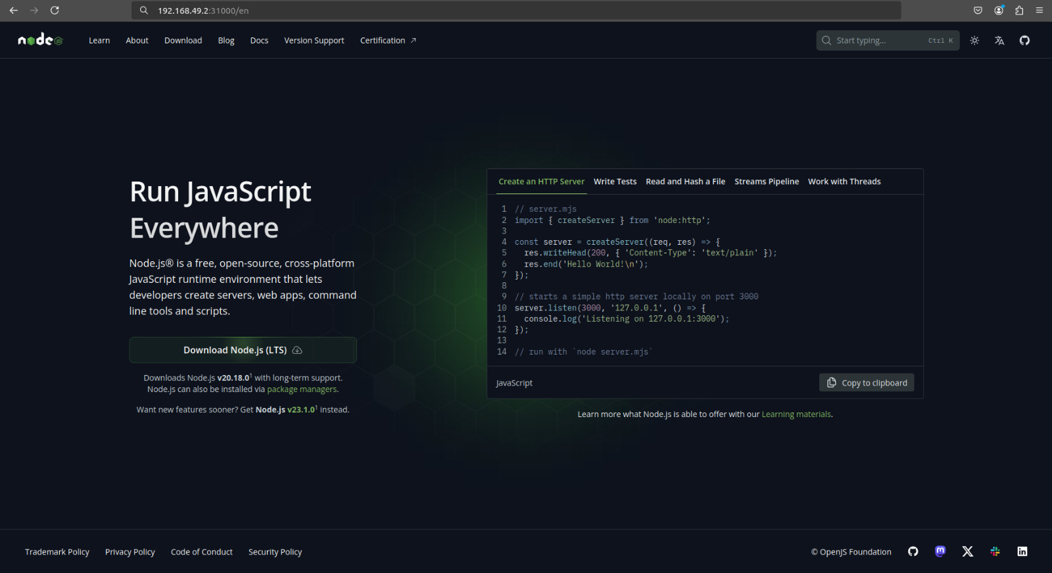The width and height of the screenshot is (1052, 573).
Task: Open the Docs navigation item
Action: (x=259, y=40)
